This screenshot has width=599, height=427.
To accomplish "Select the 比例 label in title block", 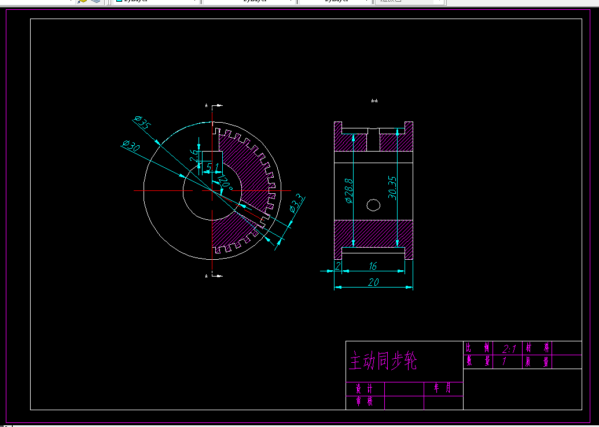I will [x=478, y=348].
